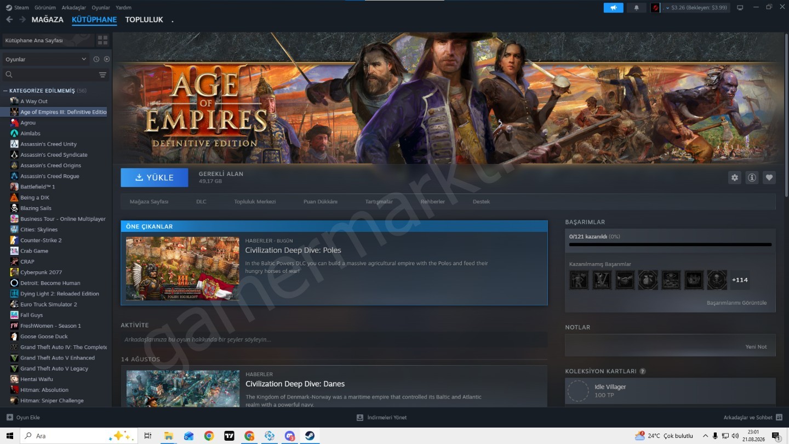Show only ready-to-play games icon
Viewport: 789px width, 444px height.
(107, 59)
